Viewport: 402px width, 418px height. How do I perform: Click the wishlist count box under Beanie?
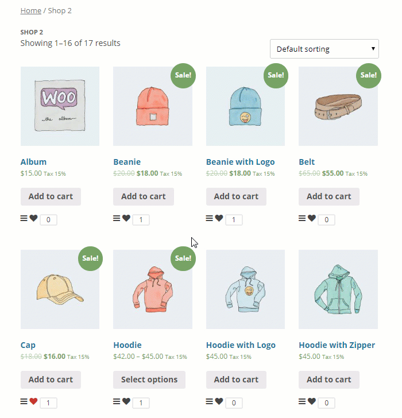click(141, 220)
